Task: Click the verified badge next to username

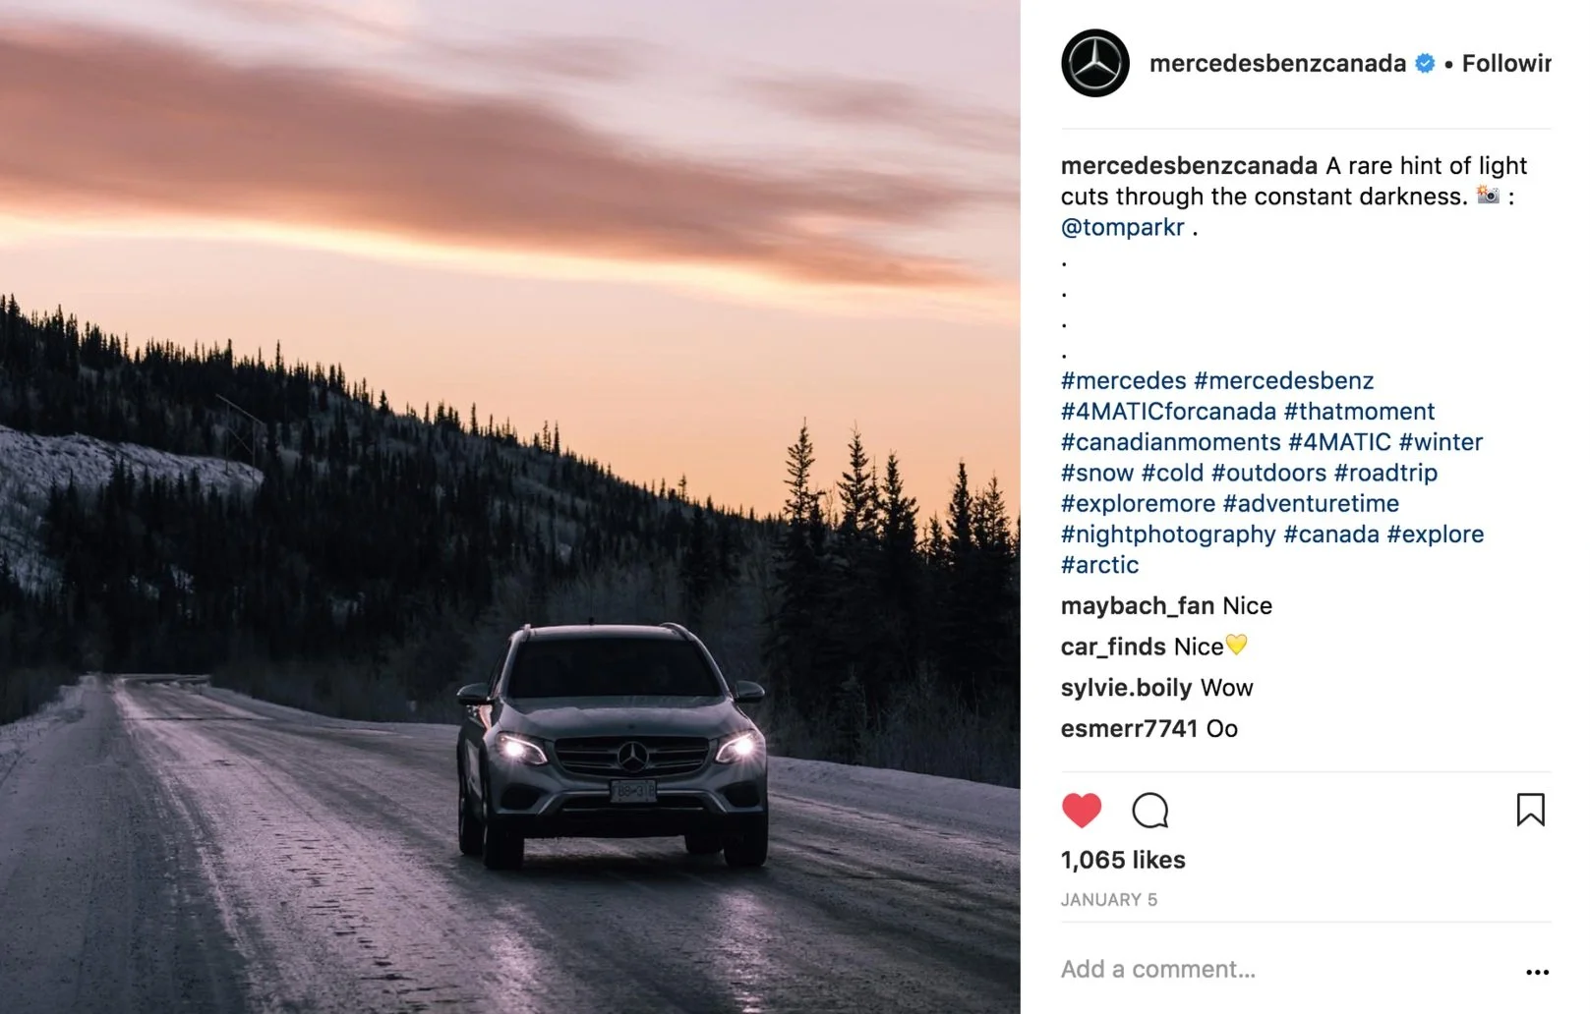Action: point(1425,64)
